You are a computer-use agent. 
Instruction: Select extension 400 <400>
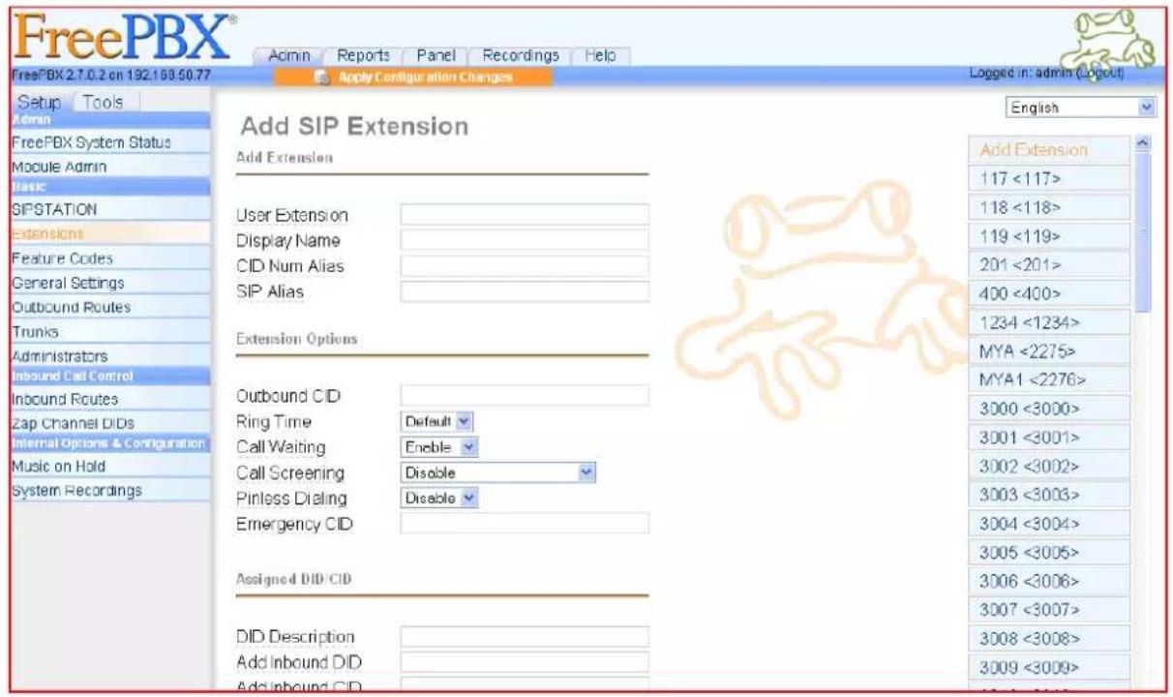1048,293
